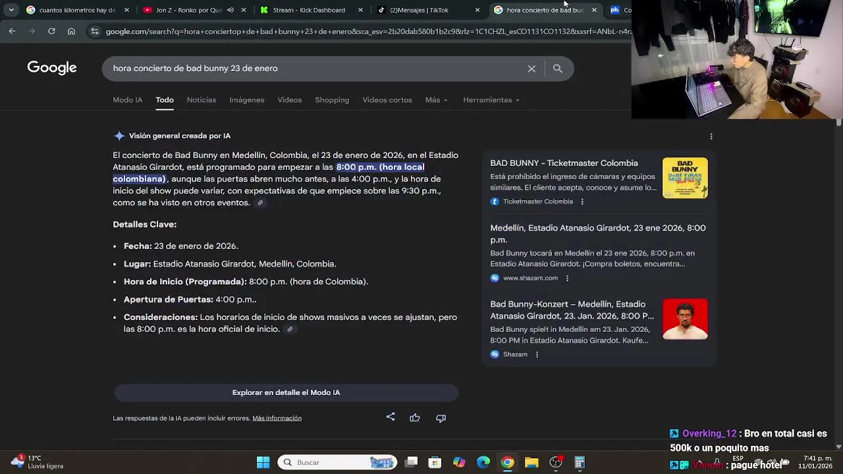The width and height of the screenshot is (843, 474).
Task: Select the Videos search tab
Action: [289, 100]
